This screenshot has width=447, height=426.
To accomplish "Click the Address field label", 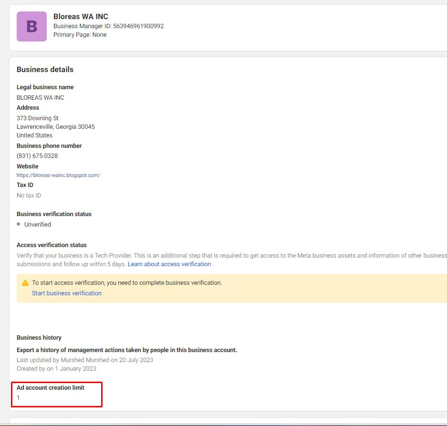I will [x=28, y=107].
